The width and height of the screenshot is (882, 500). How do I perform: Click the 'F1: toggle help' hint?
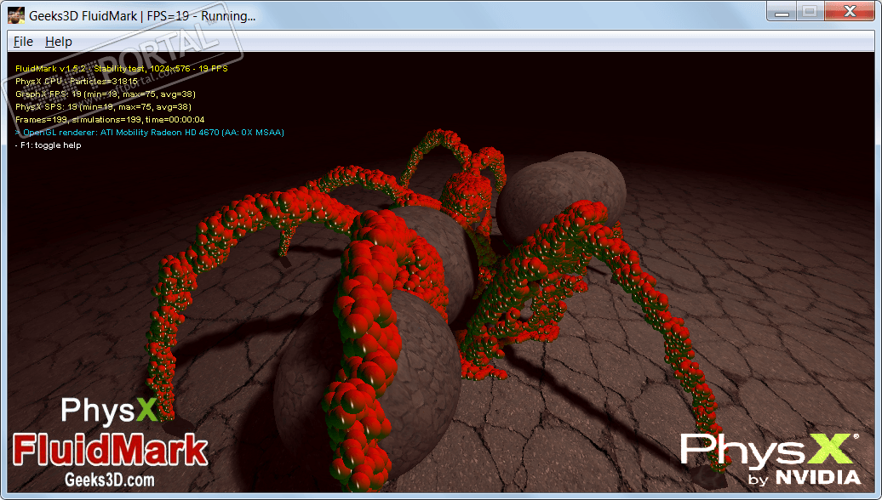[x=49, y=145]
